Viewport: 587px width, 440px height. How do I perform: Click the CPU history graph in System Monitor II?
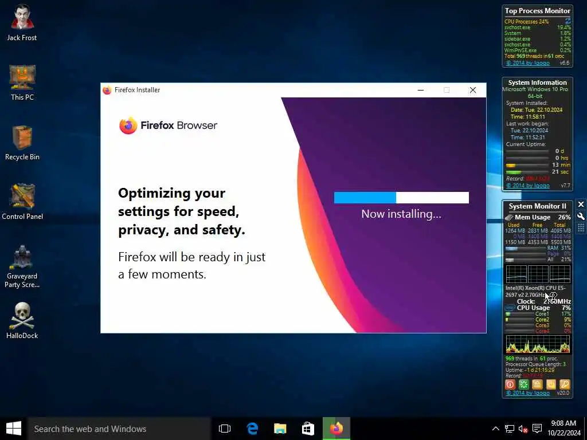pyautogui.click(x=538, y=344)
